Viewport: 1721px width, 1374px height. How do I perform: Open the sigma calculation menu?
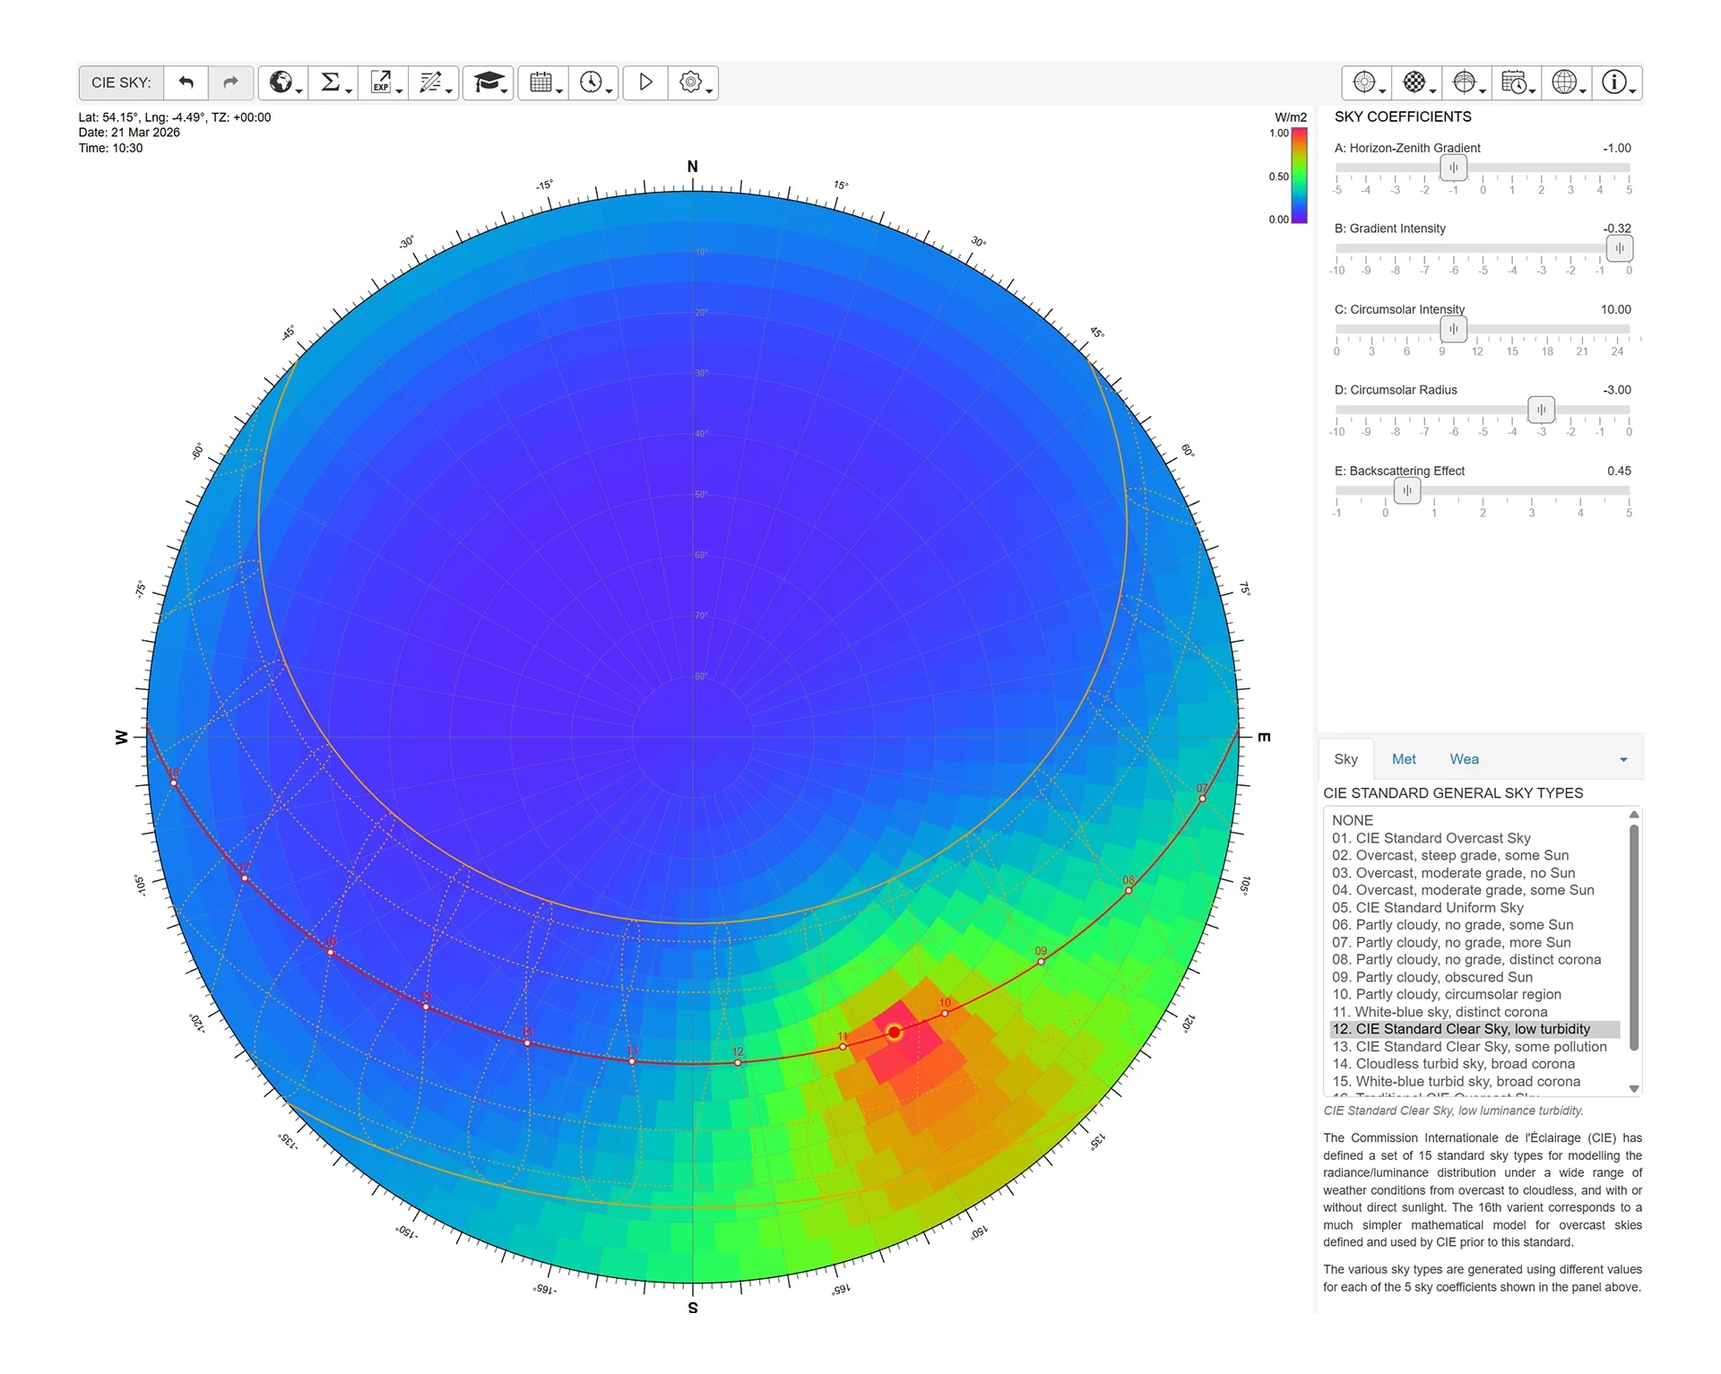click(334, 82)
